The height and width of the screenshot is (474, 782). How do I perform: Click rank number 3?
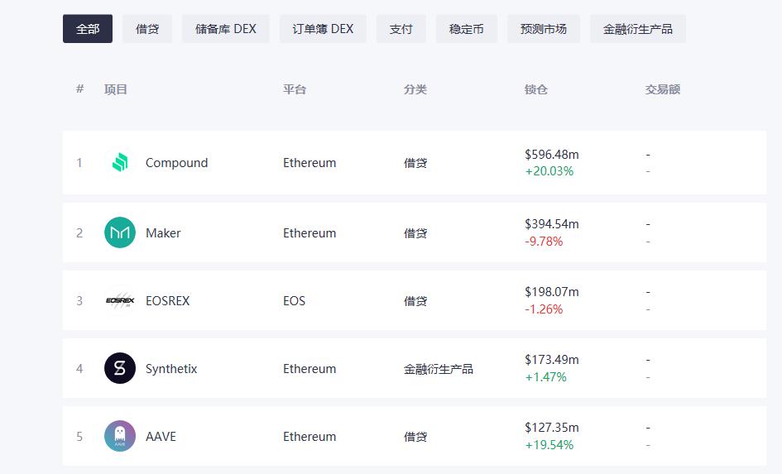coord(79,301)
